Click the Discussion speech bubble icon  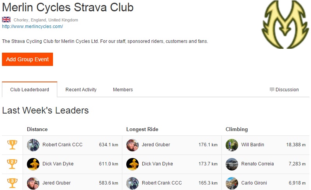(272, 89)
